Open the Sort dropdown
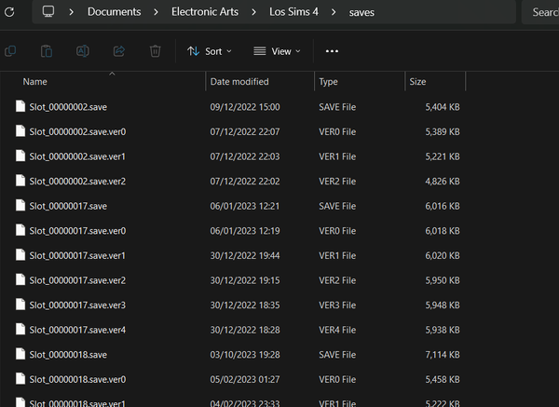Viewport: 559px width, 407px height. point(210,51)
